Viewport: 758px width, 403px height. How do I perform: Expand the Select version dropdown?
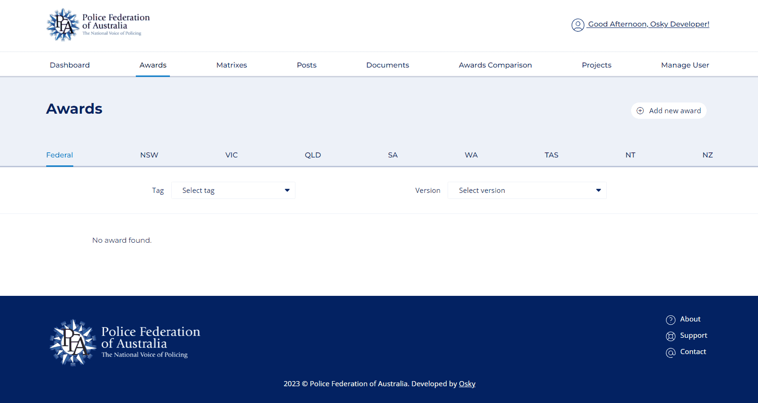pyautogui.click(x=526, y=191)
